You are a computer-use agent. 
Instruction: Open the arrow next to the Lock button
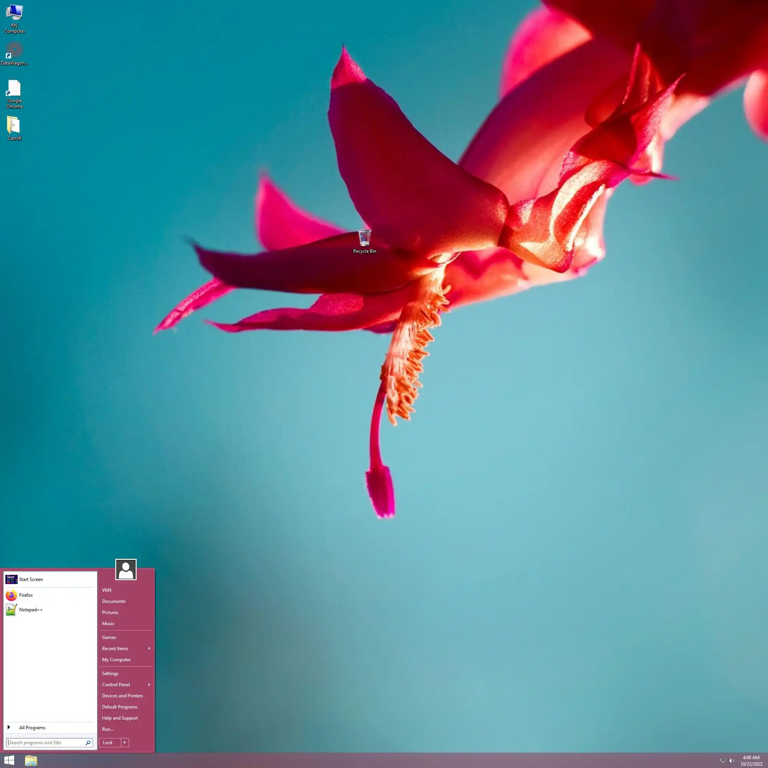[124, 743]
